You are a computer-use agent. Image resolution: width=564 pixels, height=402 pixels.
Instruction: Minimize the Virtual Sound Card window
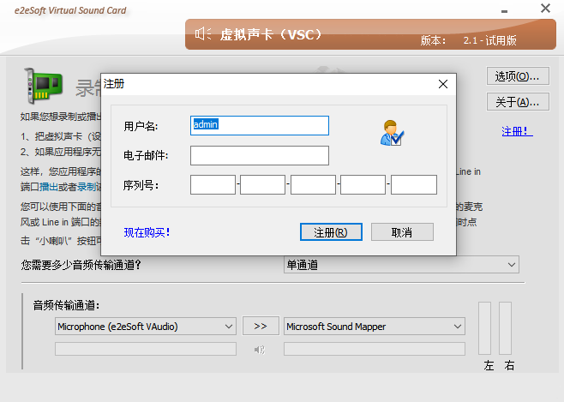[504, 11]
